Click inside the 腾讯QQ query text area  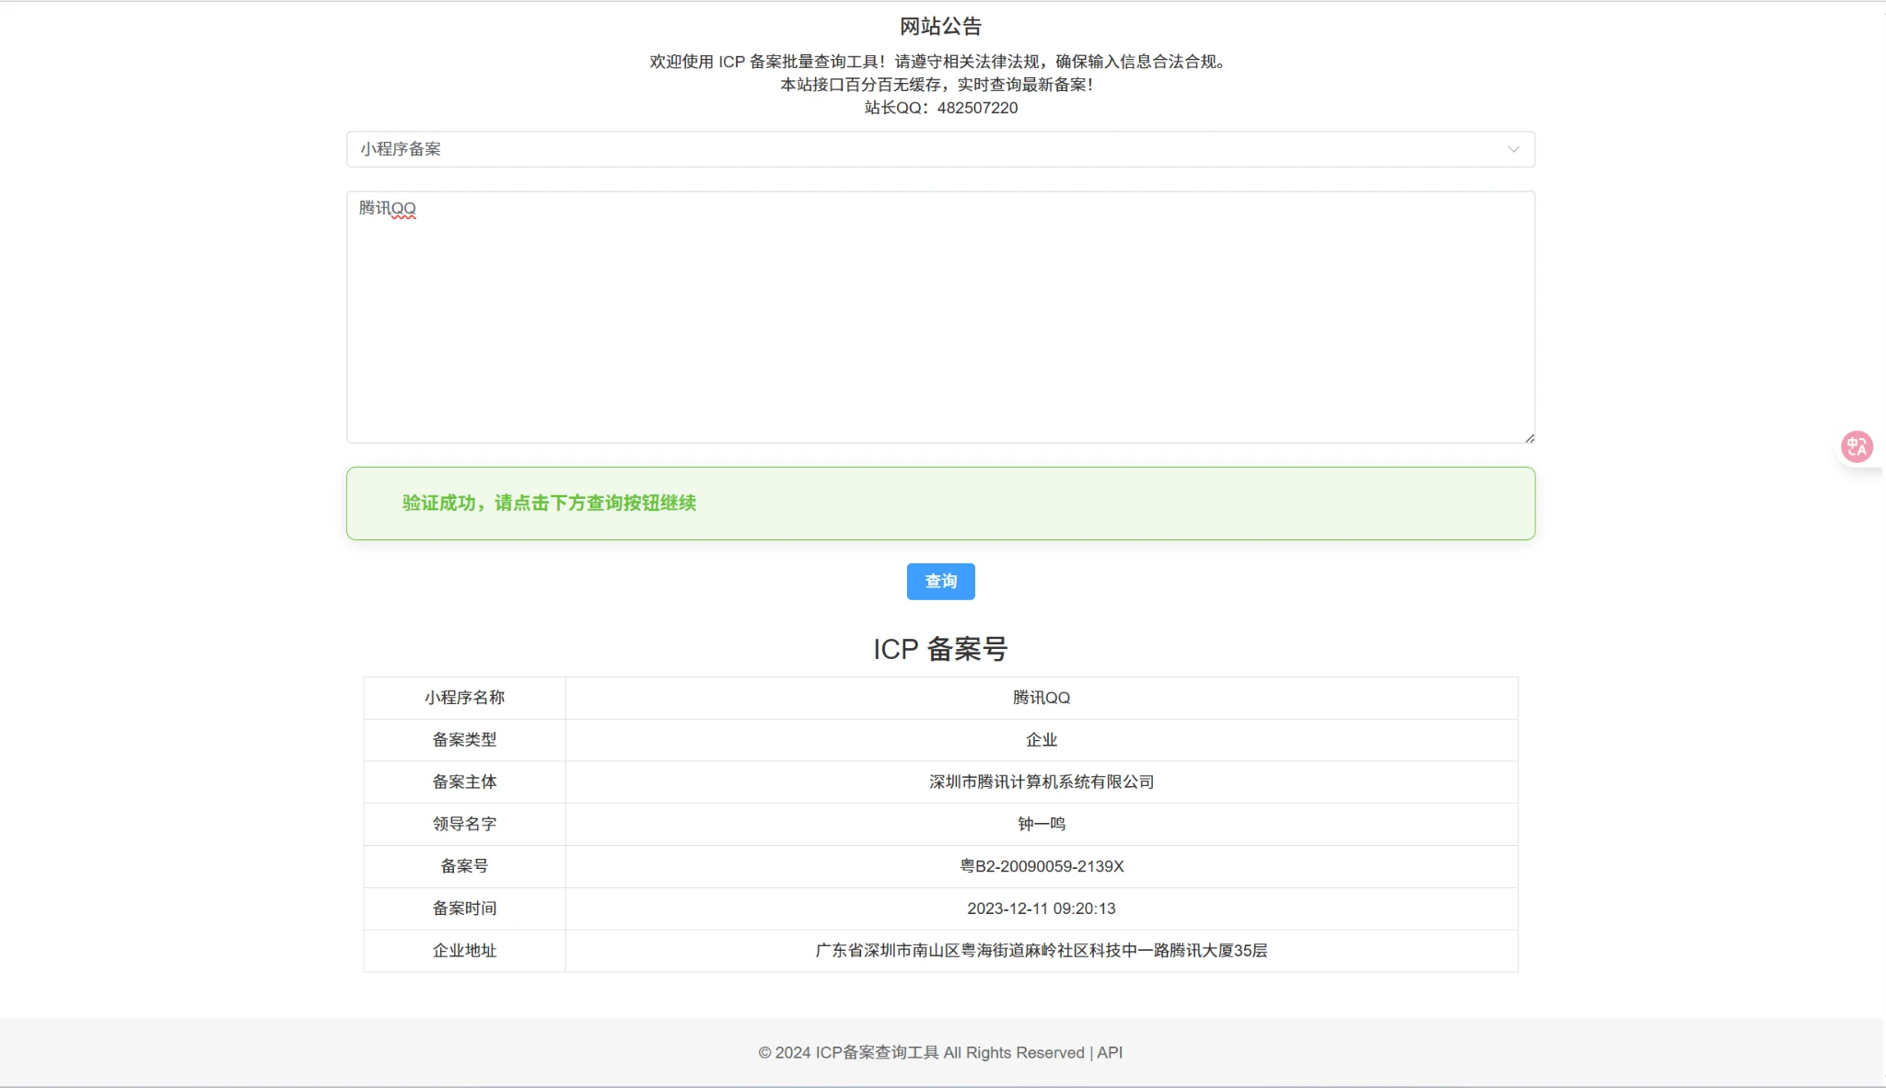(x=939, y=317)
